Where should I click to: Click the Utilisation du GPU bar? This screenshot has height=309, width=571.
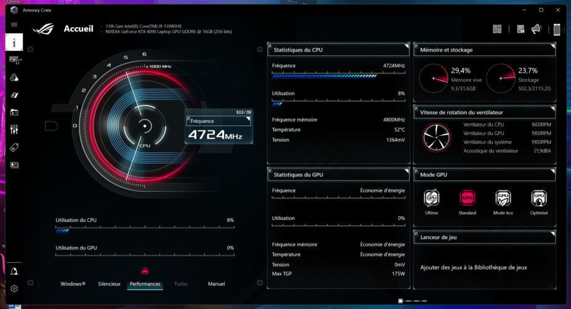click(x=145, y=256)
